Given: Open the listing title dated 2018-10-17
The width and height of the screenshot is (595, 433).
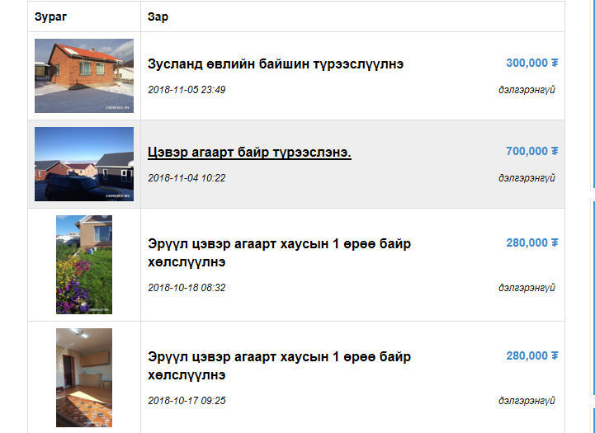Looking at the screenshot, I should tap(279, 366).
